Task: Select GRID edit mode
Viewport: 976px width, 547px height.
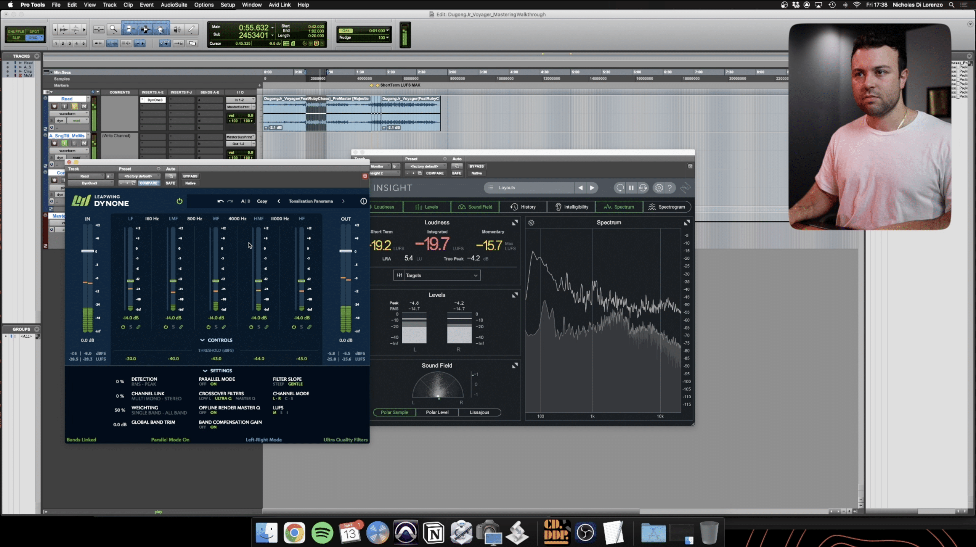Action: click(34, 38)
